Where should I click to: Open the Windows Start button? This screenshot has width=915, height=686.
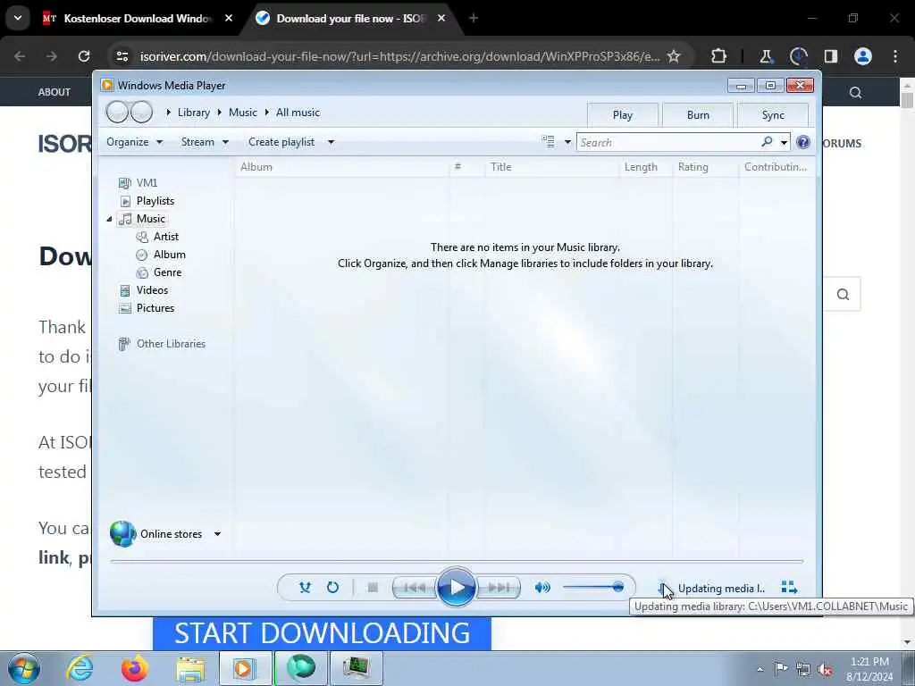(x=23, y=668)
